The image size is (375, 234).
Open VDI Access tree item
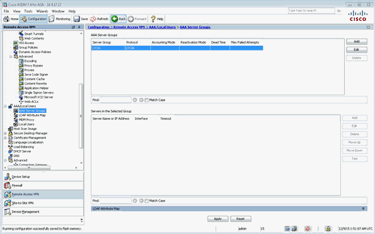(x=26, y=43)
